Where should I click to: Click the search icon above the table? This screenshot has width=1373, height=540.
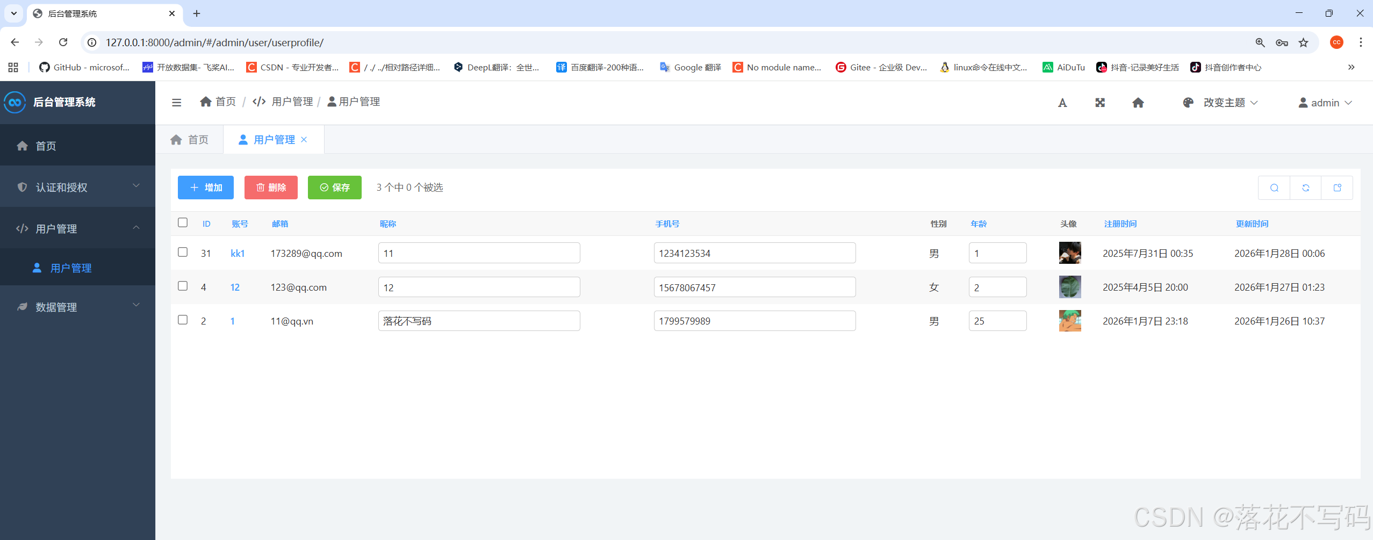click(1274, 188)
